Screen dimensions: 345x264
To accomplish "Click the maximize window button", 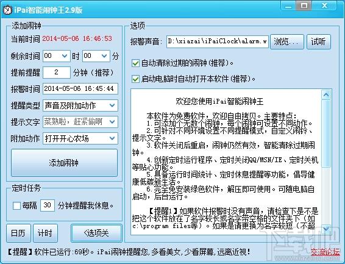I will click(304, 5).
